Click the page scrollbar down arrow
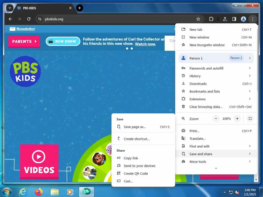Screen dimensions: 263x197 [256, 180]
